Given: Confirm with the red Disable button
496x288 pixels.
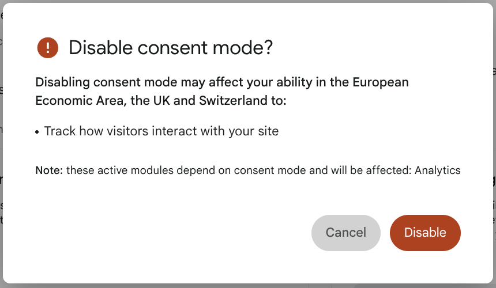Looking at the screenshot, I should (x=425, y=233).
